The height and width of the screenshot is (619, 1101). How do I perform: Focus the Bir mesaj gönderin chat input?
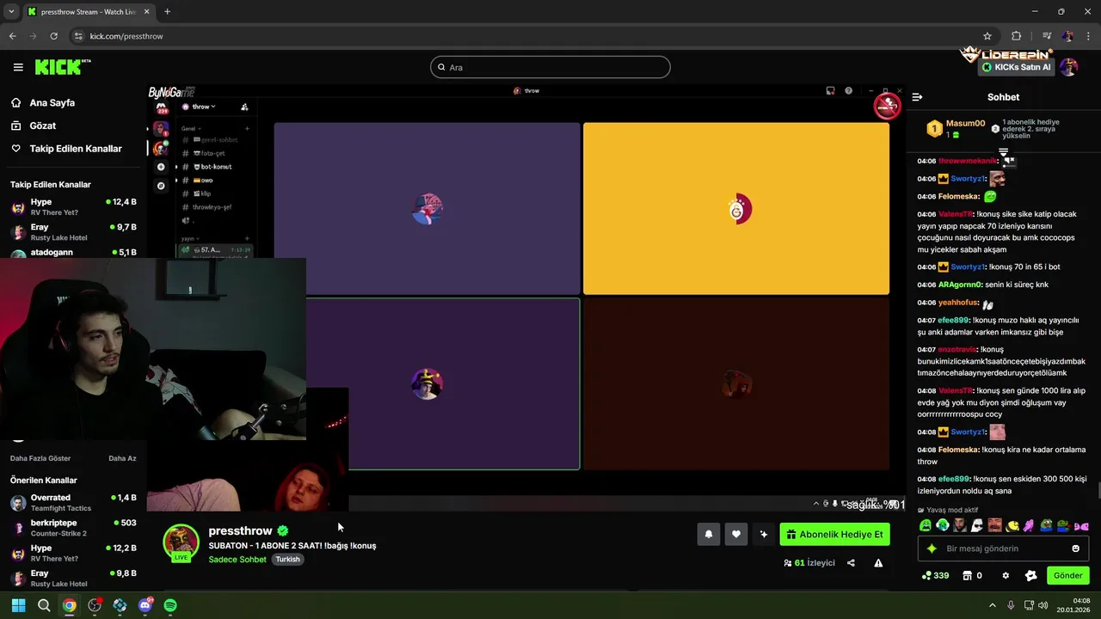click(1004, 549)
